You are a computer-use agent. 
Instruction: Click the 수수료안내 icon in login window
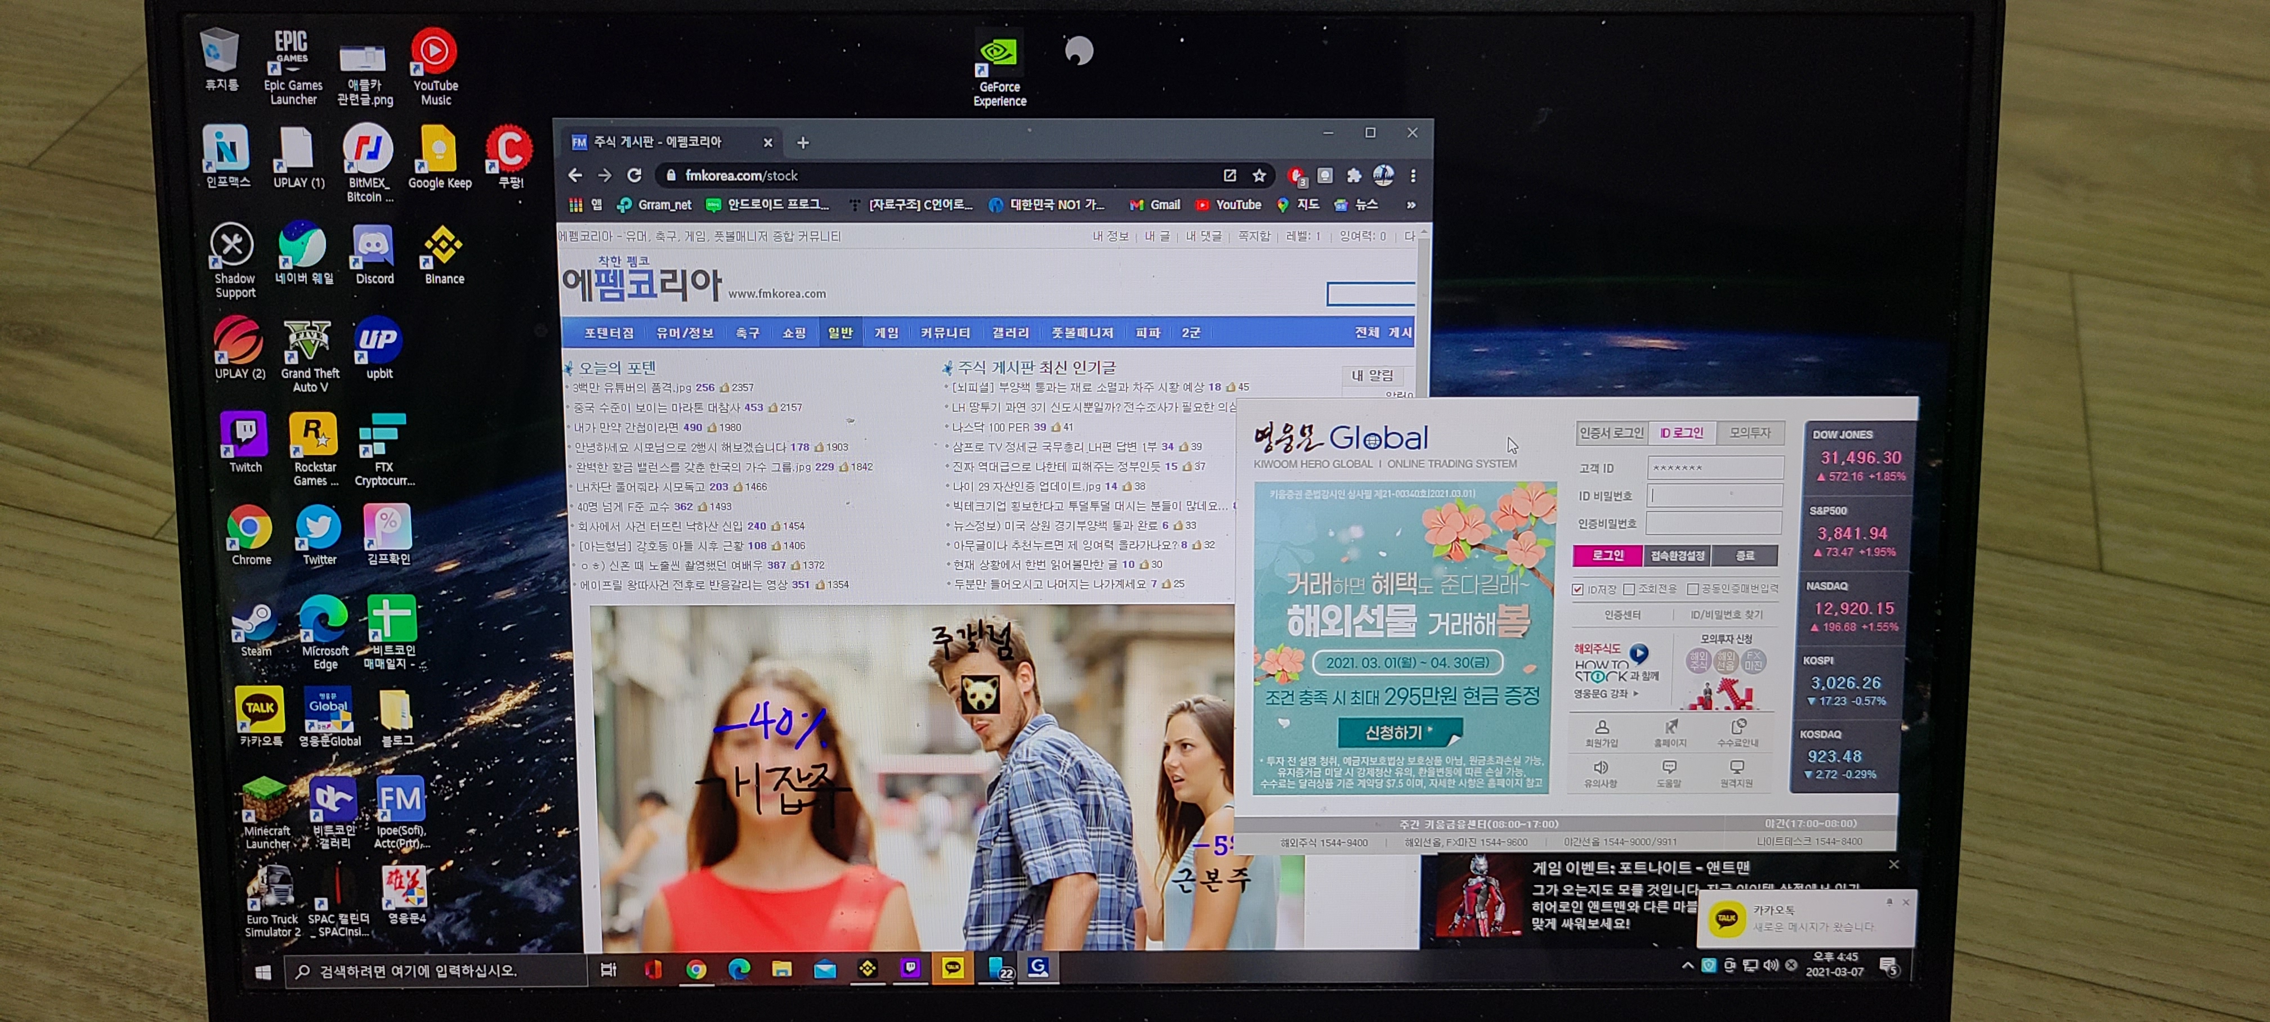point(1737,732)
